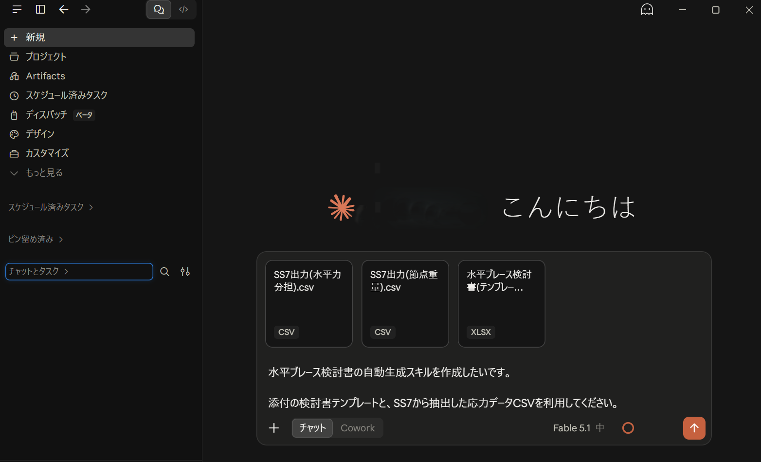Select the Cowork mode tab
Viewport: 761px width, 462px height.
tap(358, 428)
